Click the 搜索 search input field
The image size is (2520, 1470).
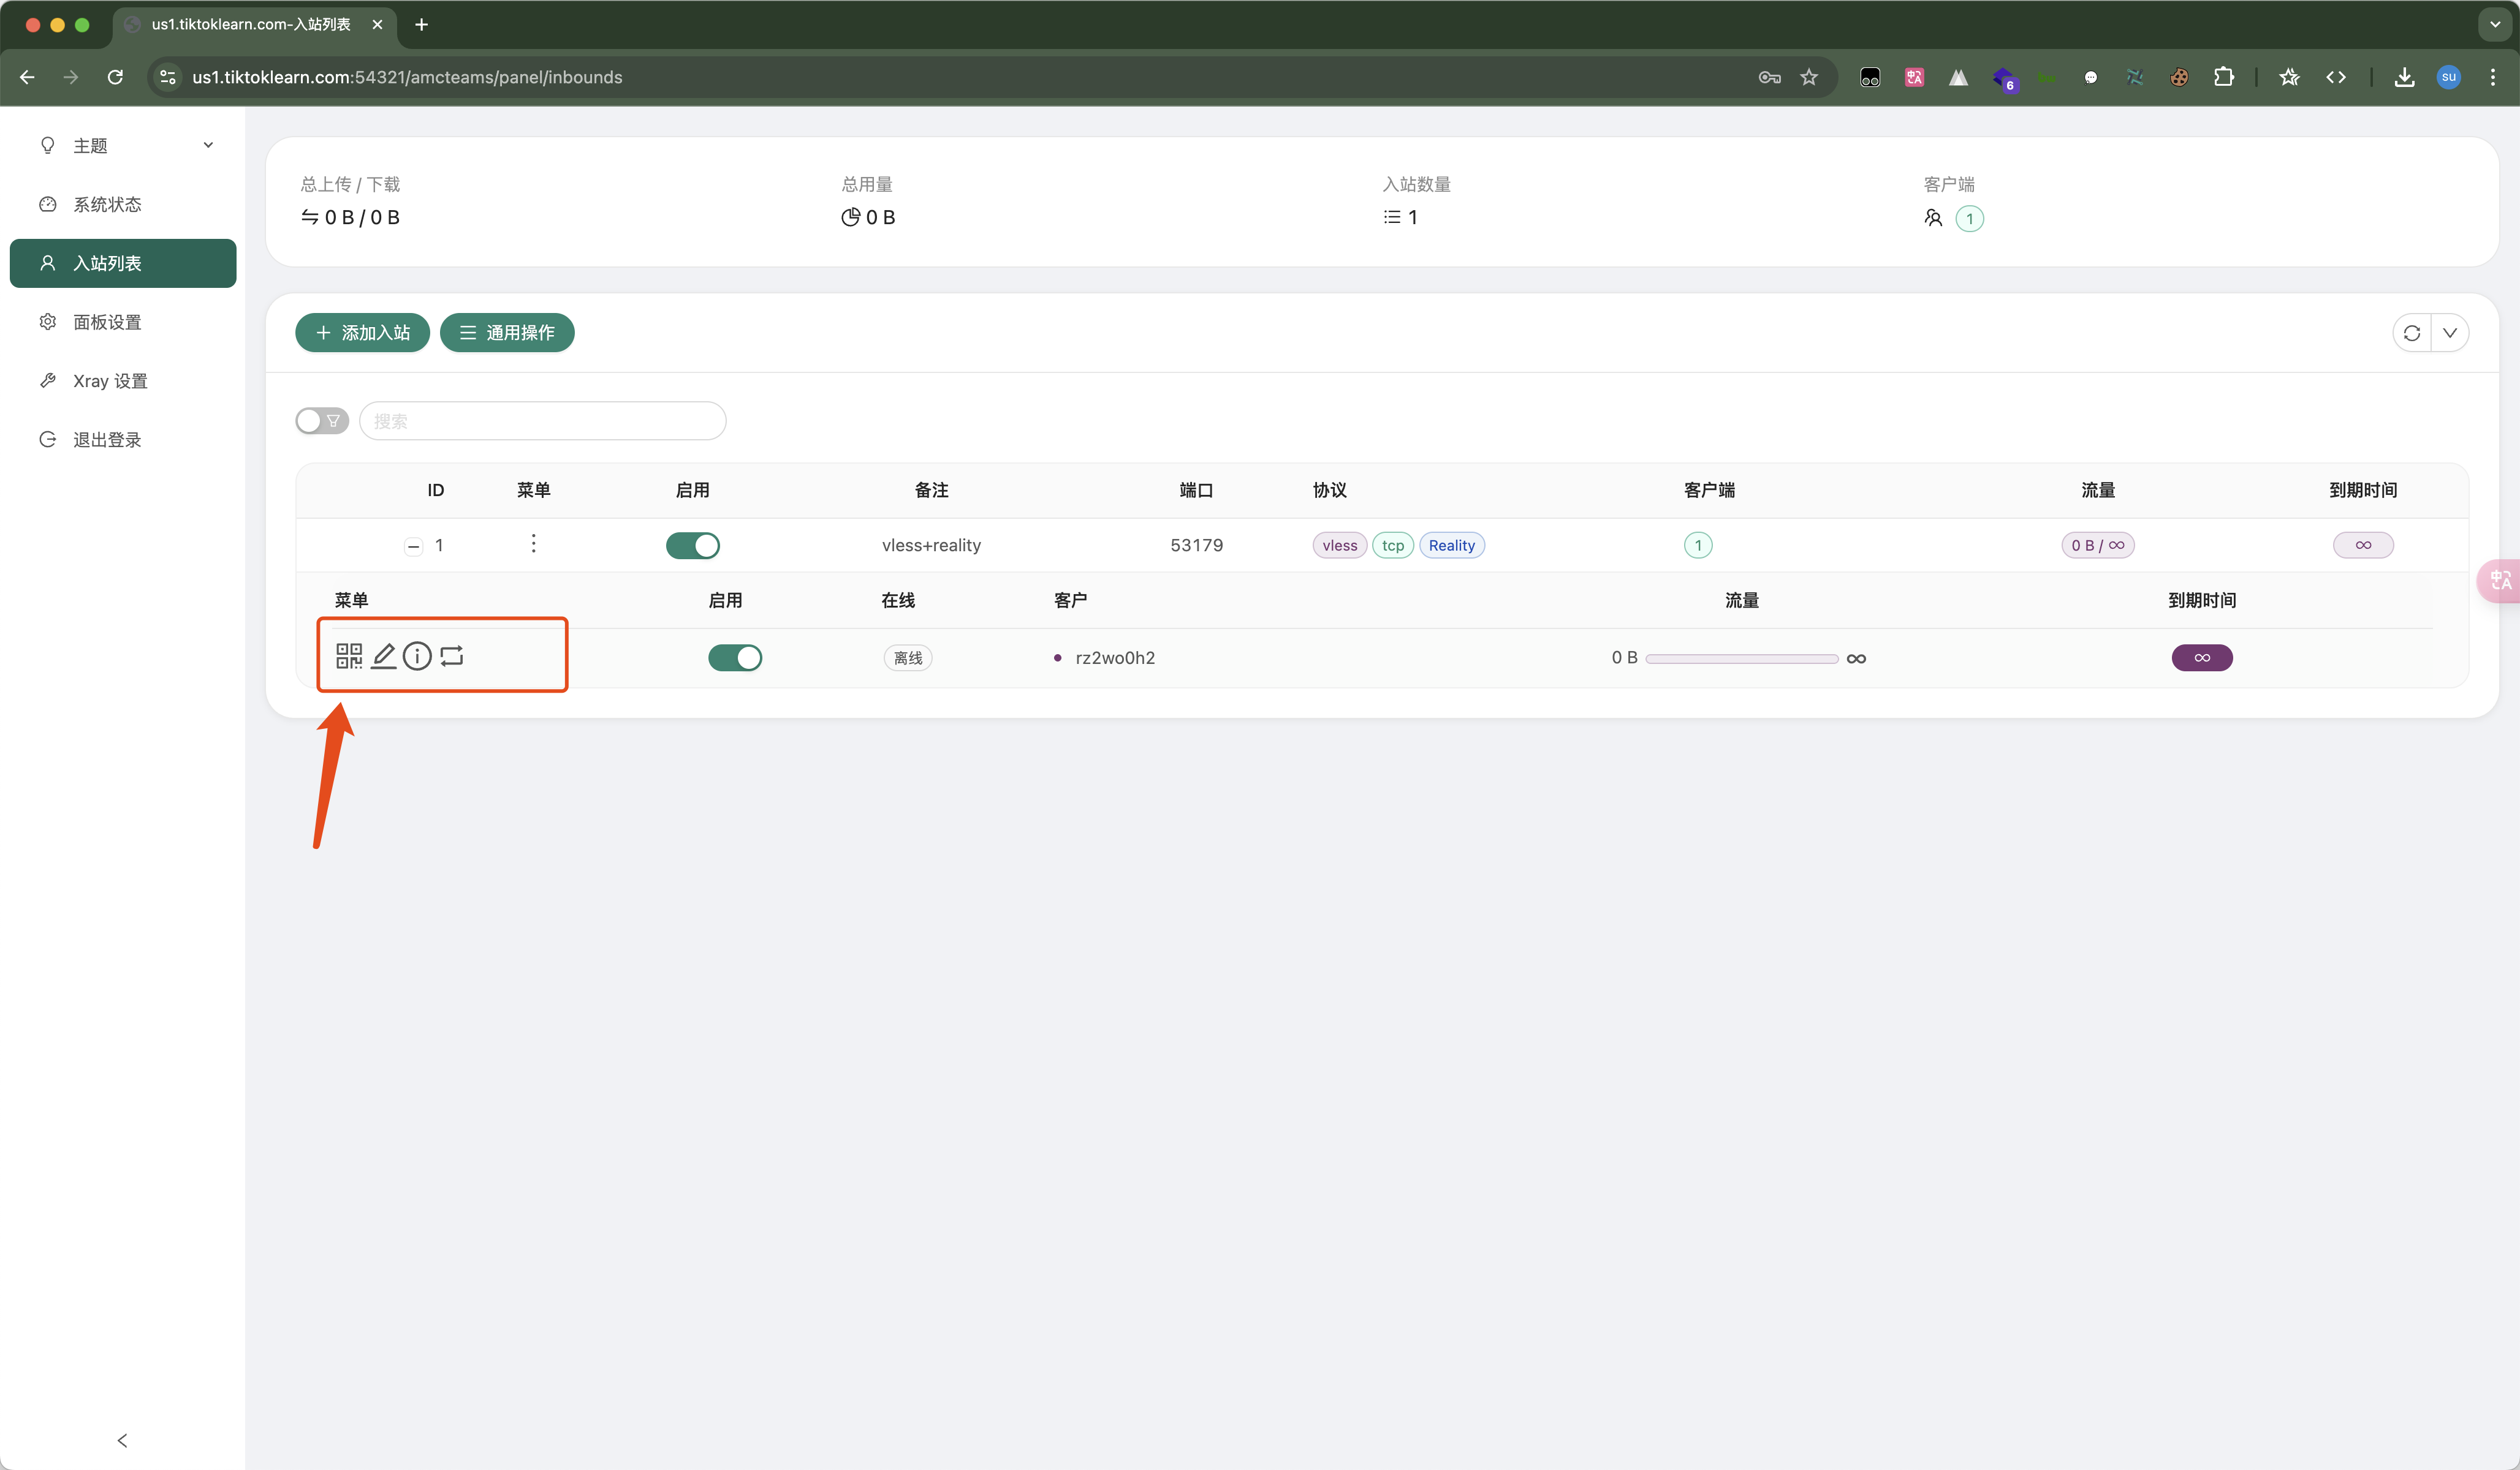click(542, 421)
